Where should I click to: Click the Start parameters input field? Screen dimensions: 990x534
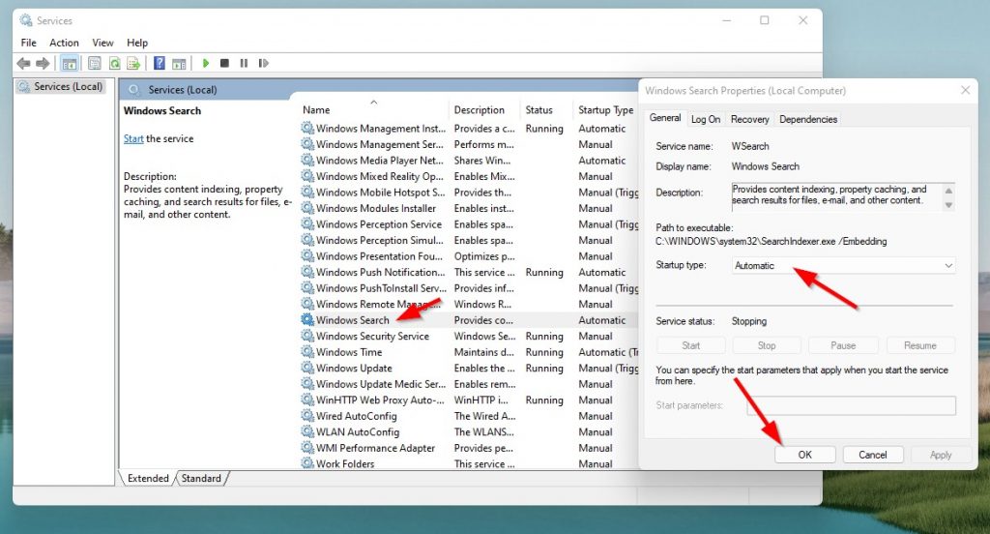tap(851, 405)
